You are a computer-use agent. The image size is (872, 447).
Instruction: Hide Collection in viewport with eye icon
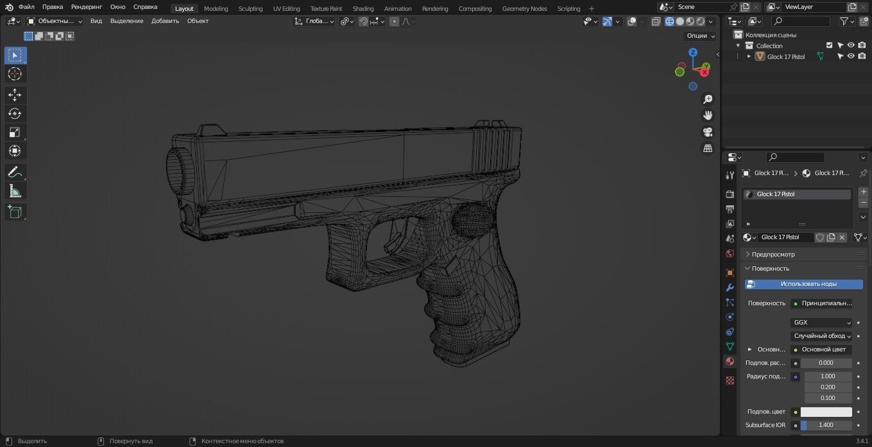tap(851, 46)
